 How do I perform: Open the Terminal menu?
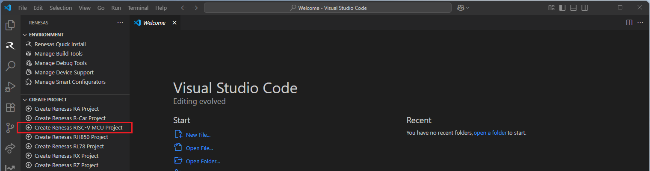point(138,8)
